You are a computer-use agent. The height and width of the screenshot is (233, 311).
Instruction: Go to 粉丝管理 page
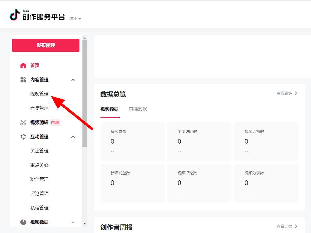[39, 179]
